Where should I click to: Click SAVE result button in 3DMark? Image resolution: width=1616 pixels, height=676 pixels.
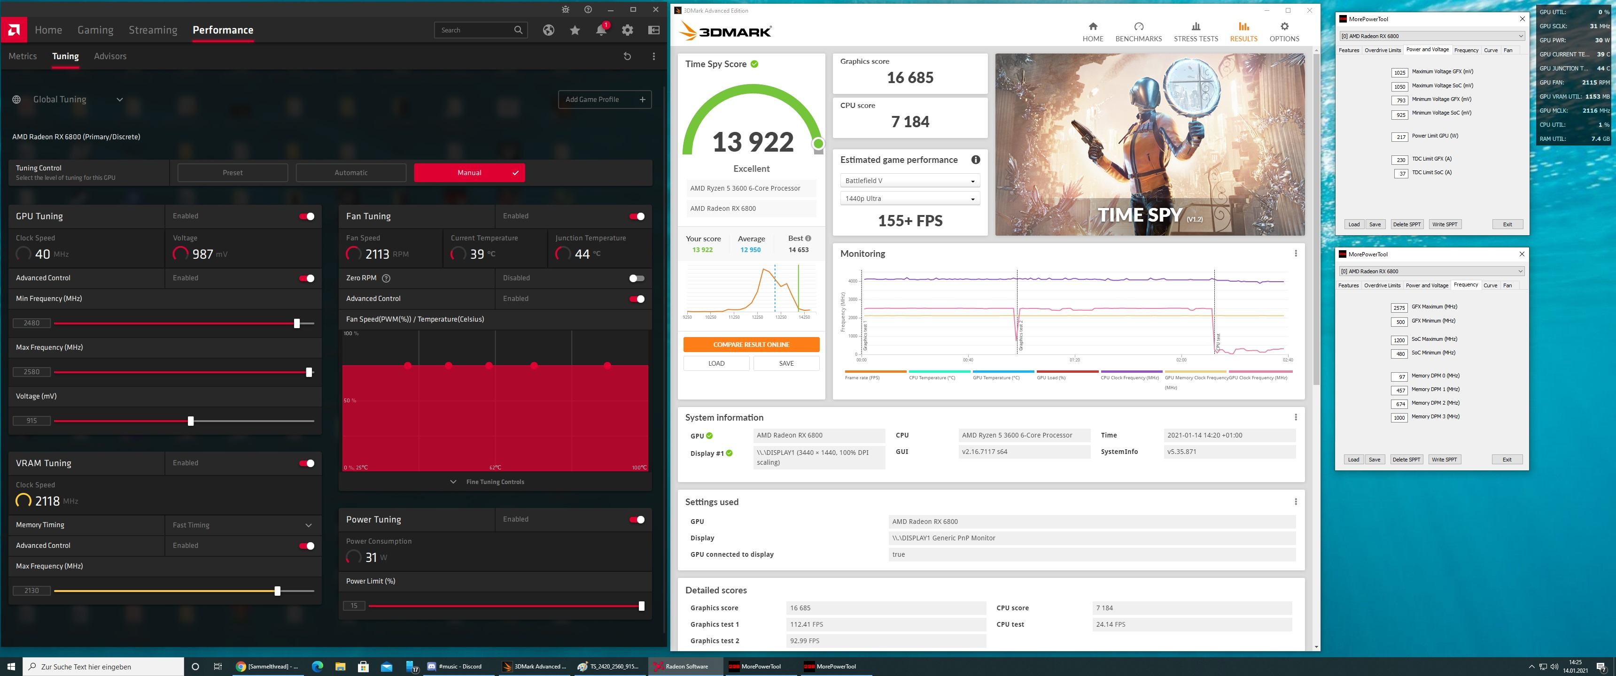(786, 363)
